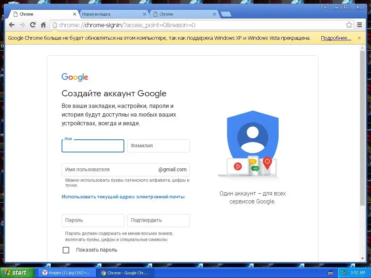
Task: Open the Подробнее link in the infobar
Action: (336, 38)
